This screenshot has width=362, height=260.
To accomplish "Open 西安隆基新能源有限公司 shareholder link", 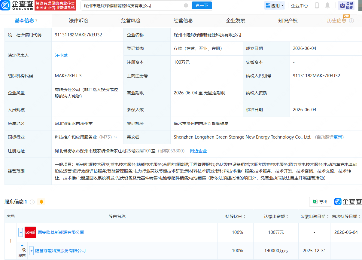I will [x=61, y=232].
